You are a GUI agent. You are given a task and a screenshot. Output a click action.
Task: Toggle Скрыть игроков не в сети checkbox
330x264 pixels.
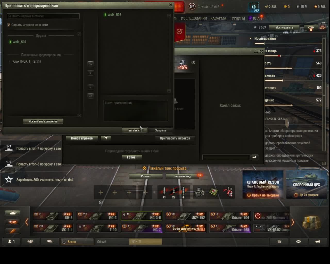pyautogui.click(x=9, y=25)
